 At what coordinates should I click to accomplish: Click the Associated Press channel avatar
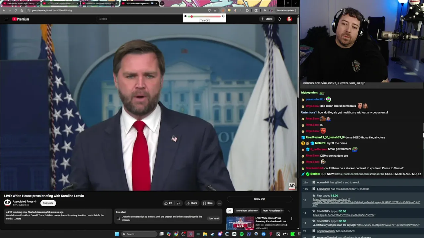[x=7, y=203]
